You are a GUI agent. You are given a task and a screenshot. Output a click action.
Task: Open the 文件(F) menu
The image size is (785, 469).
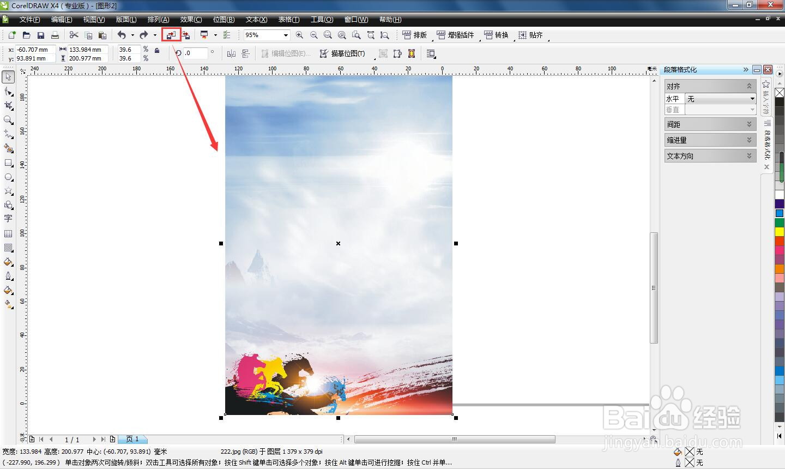(29, 20)
